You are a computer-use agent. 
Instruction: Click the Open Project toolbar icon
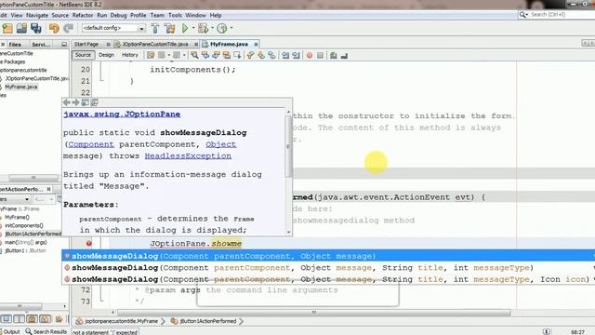[x=21, y=28]
